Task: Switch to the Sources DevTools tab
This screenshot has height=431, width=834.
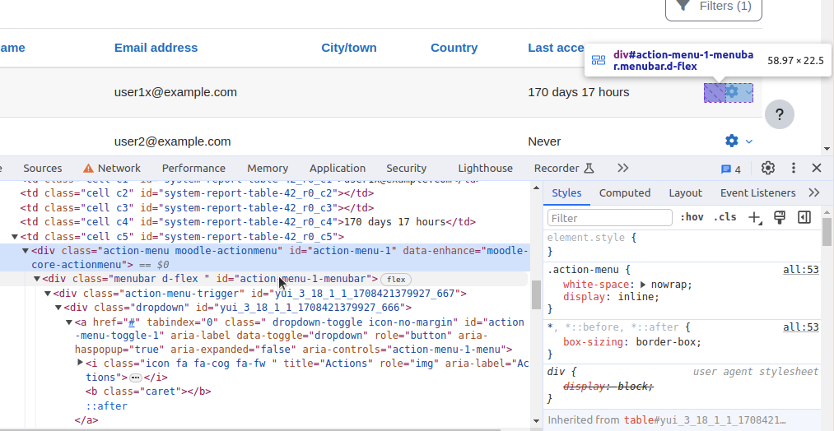Action: point(43,168)
